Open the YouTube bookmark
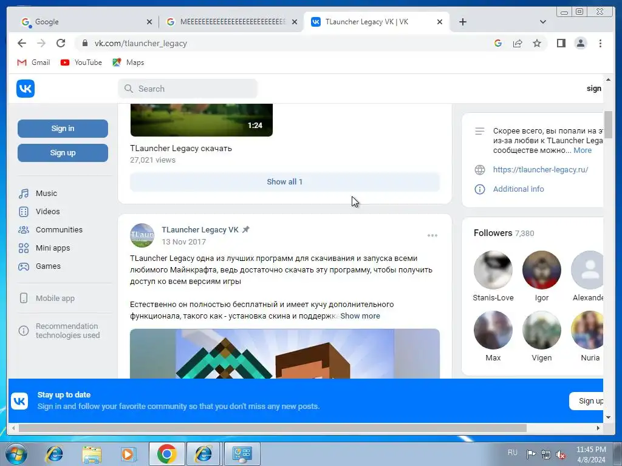This screenshot has width=622, height=466. click(x=81, y=62)
